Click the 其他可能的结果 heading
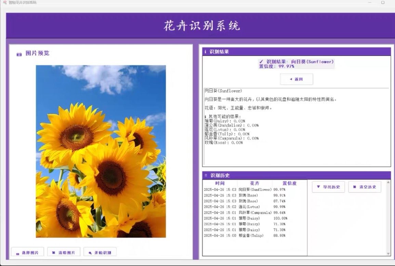The height and width of the screenshot is (266, 395). [x=223, y=117]
